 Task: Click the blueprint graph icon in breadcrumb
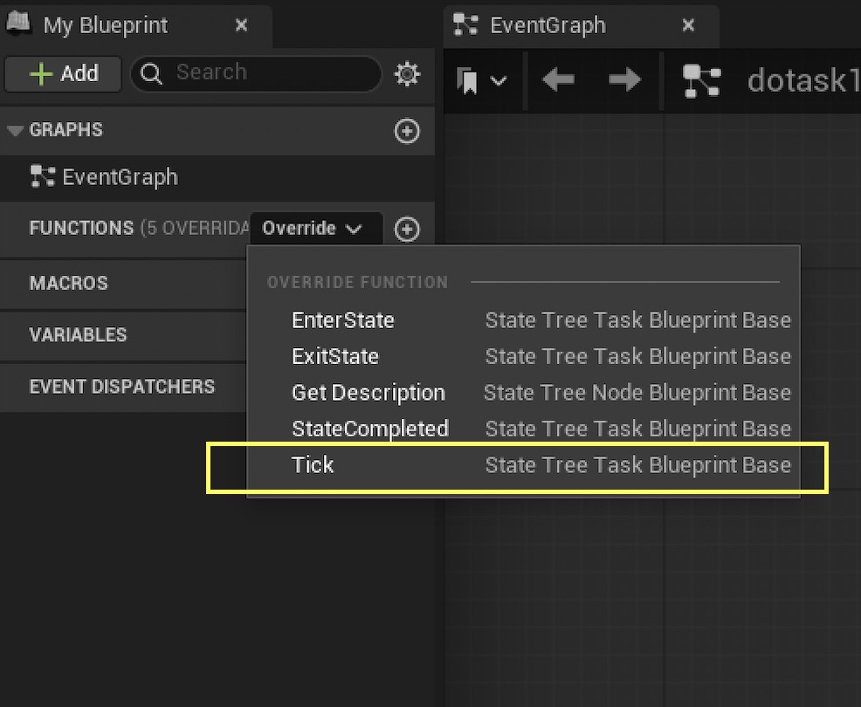click(x=701, y=80)
